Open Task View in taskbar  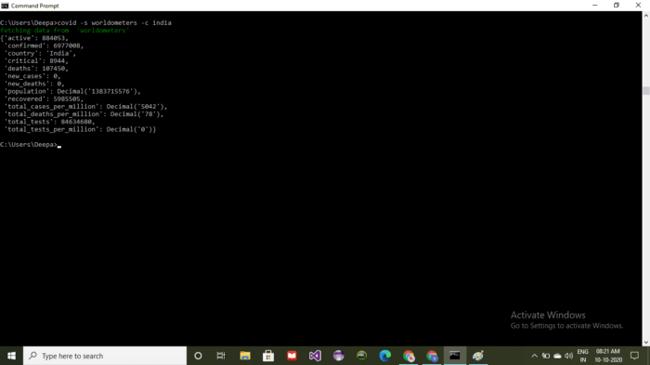click(x=221, y=356)
